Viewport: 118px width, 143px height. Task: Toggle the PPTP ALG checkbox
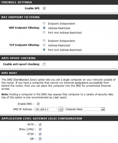40,124
